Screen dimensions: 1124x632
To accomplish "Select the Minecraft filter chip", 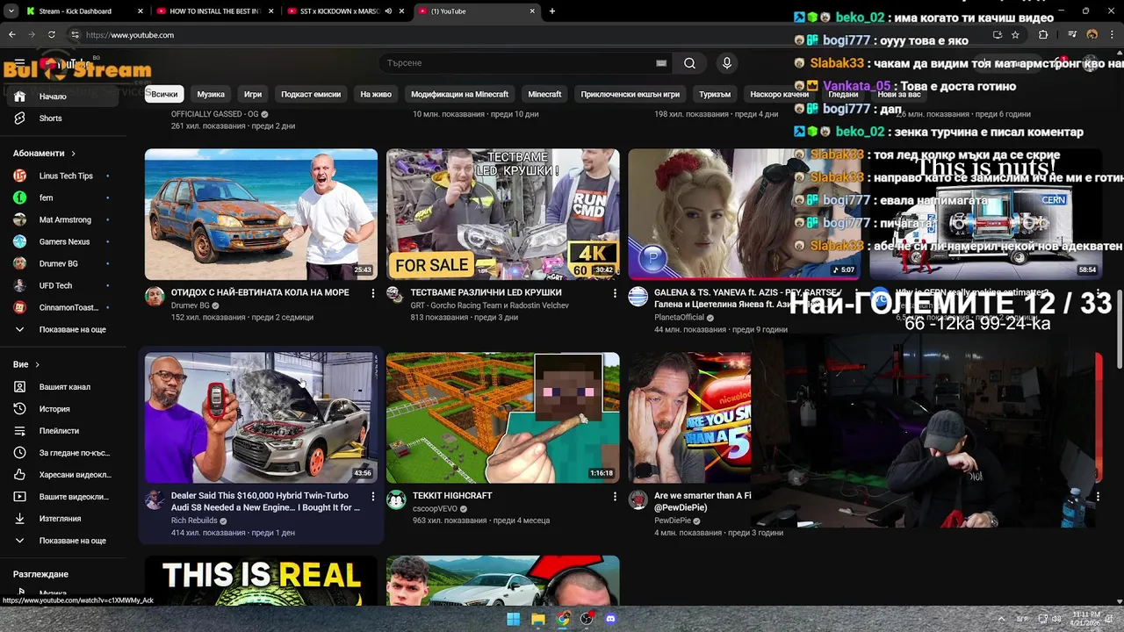I will point(544,94).
